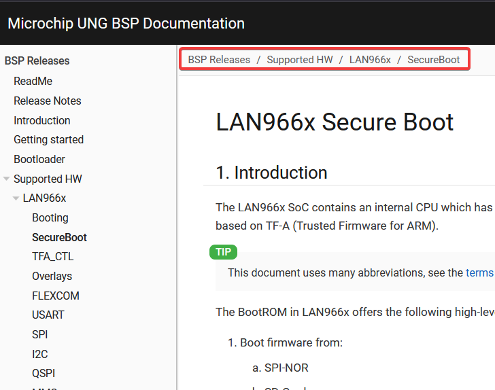
Task: Open Overlays documentation page
Action: pyautogui.click(x=52, y=277)
